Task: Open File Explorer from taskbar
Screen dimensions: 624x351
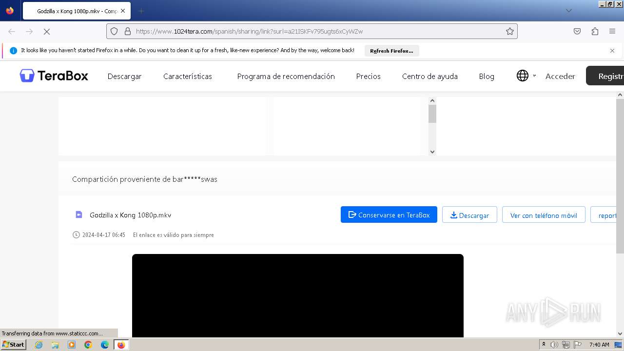Action: pos(55,345)
